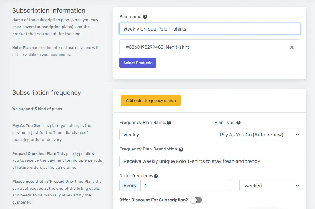This screenshot has width=315, height=209.
Task: Open the Plan Type dropdown
Action: (257, 135)
